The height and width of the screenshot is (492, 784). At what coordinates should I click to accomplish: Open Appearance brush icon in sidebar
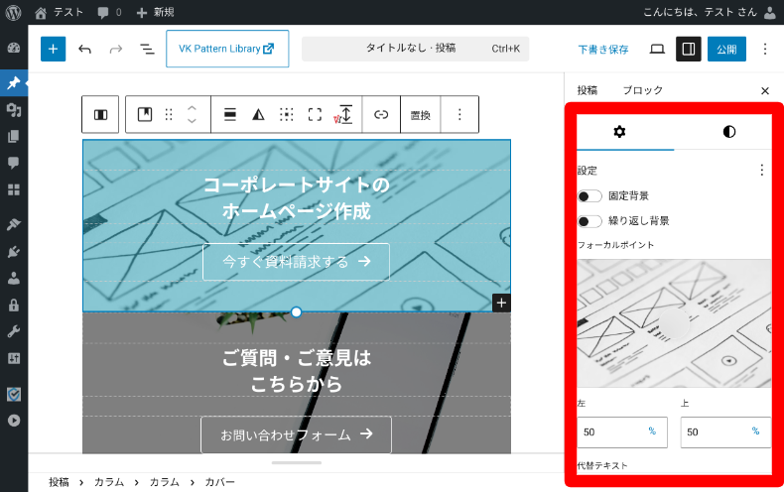coord(14,224)
